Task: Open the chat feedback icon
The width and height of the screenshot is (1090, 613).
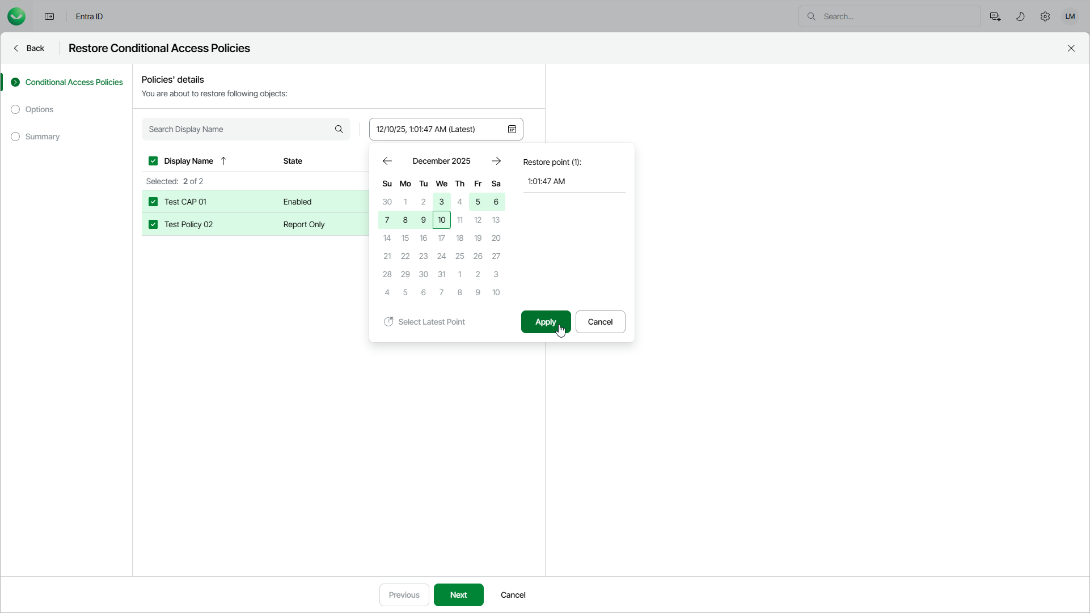Action: [995, 16]
